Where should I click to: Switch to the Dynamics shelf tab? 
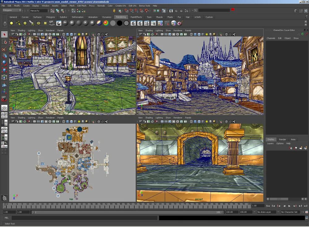pos(107,17)
